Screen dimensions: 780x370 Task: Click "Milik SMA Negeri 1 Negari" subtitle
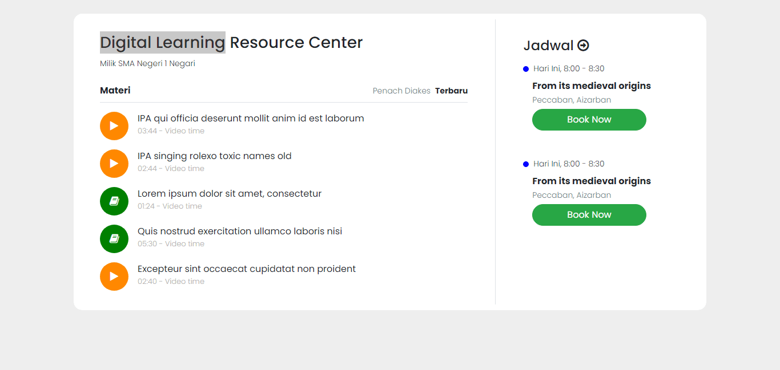pyautogui.click(x=147, y=63)
